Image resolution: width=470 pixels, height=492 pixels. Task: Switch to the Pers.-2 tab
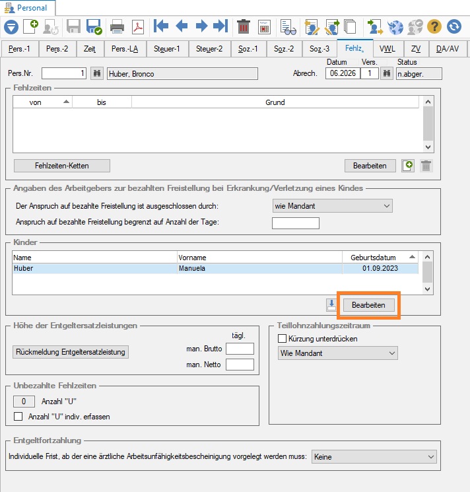point(57,49)
